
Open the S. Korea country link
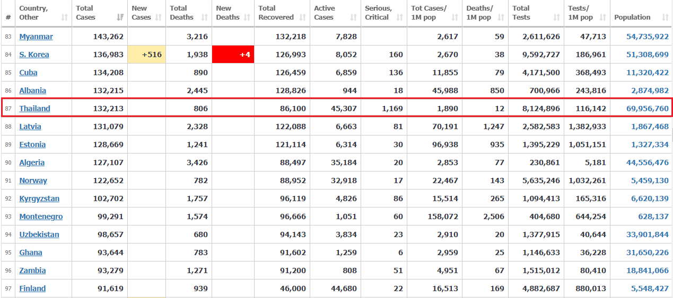[x=34, y=55]
